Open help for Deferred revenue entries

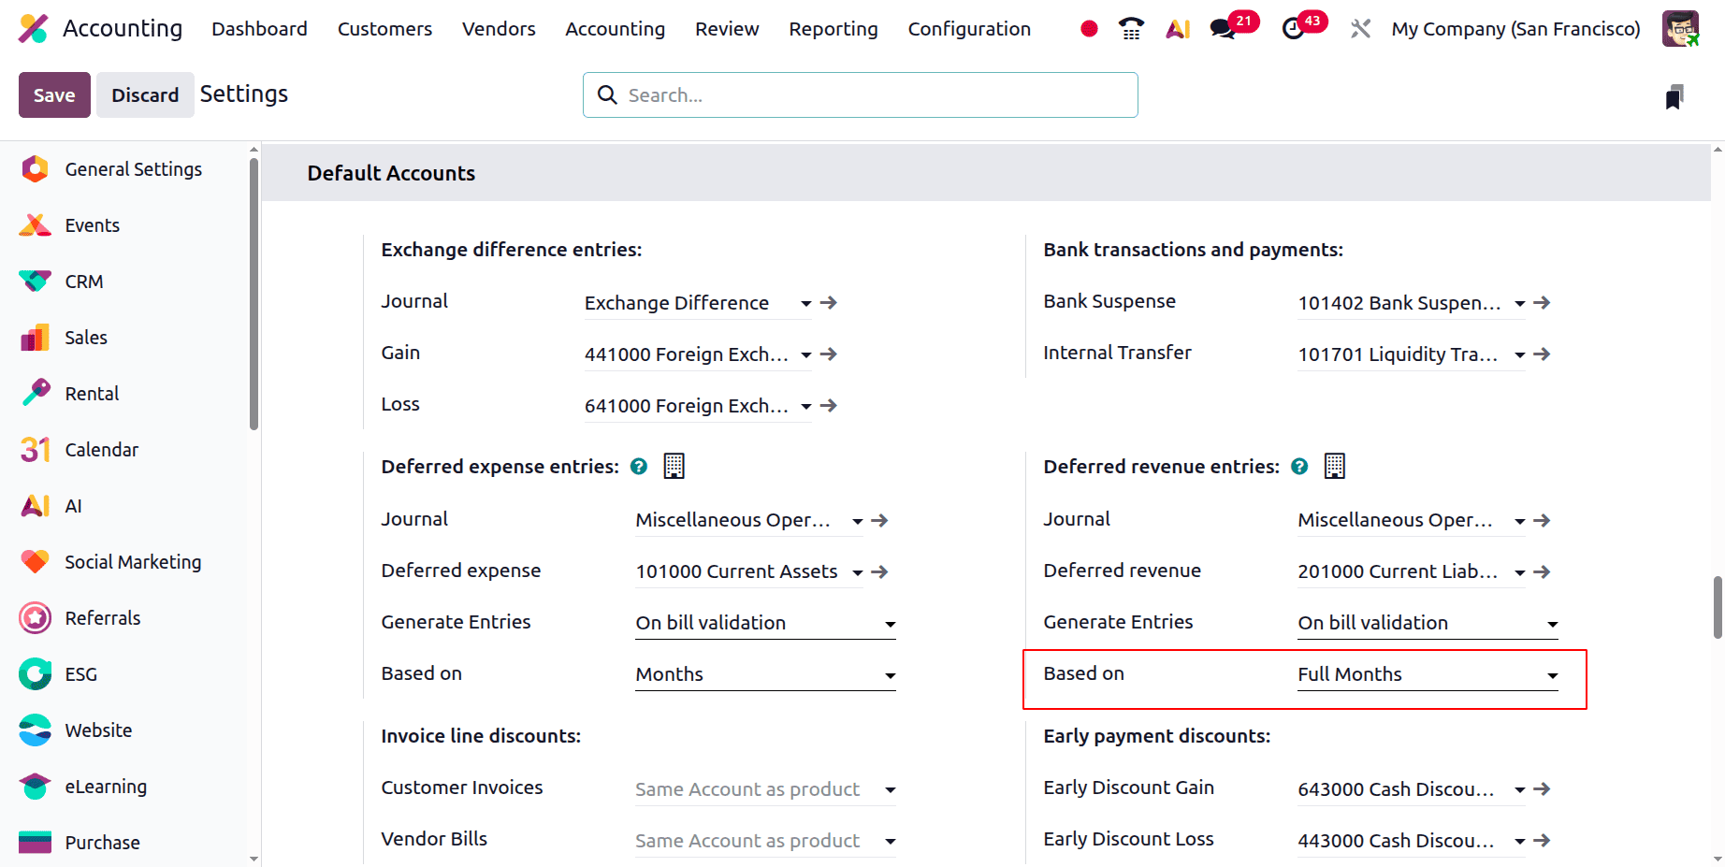coord(1299,466)
